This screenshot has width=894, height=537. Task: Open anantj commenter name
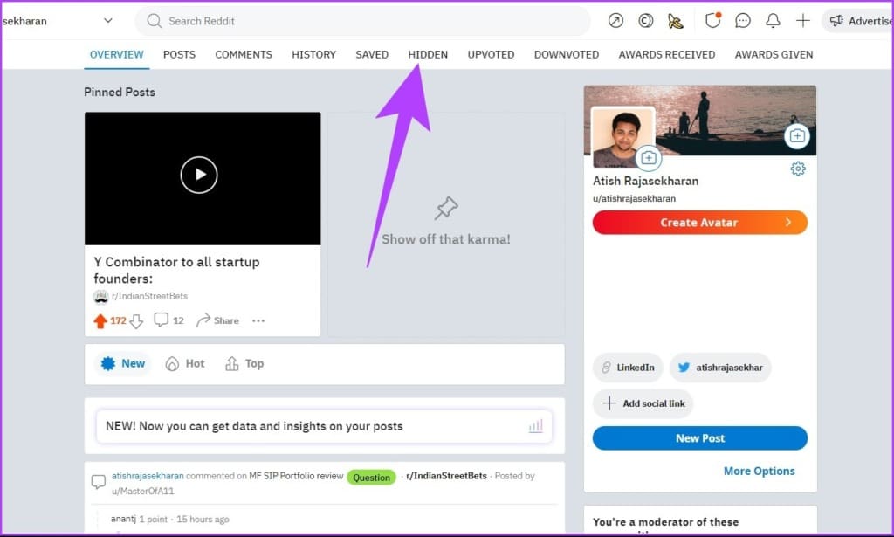tap(123, 519)
